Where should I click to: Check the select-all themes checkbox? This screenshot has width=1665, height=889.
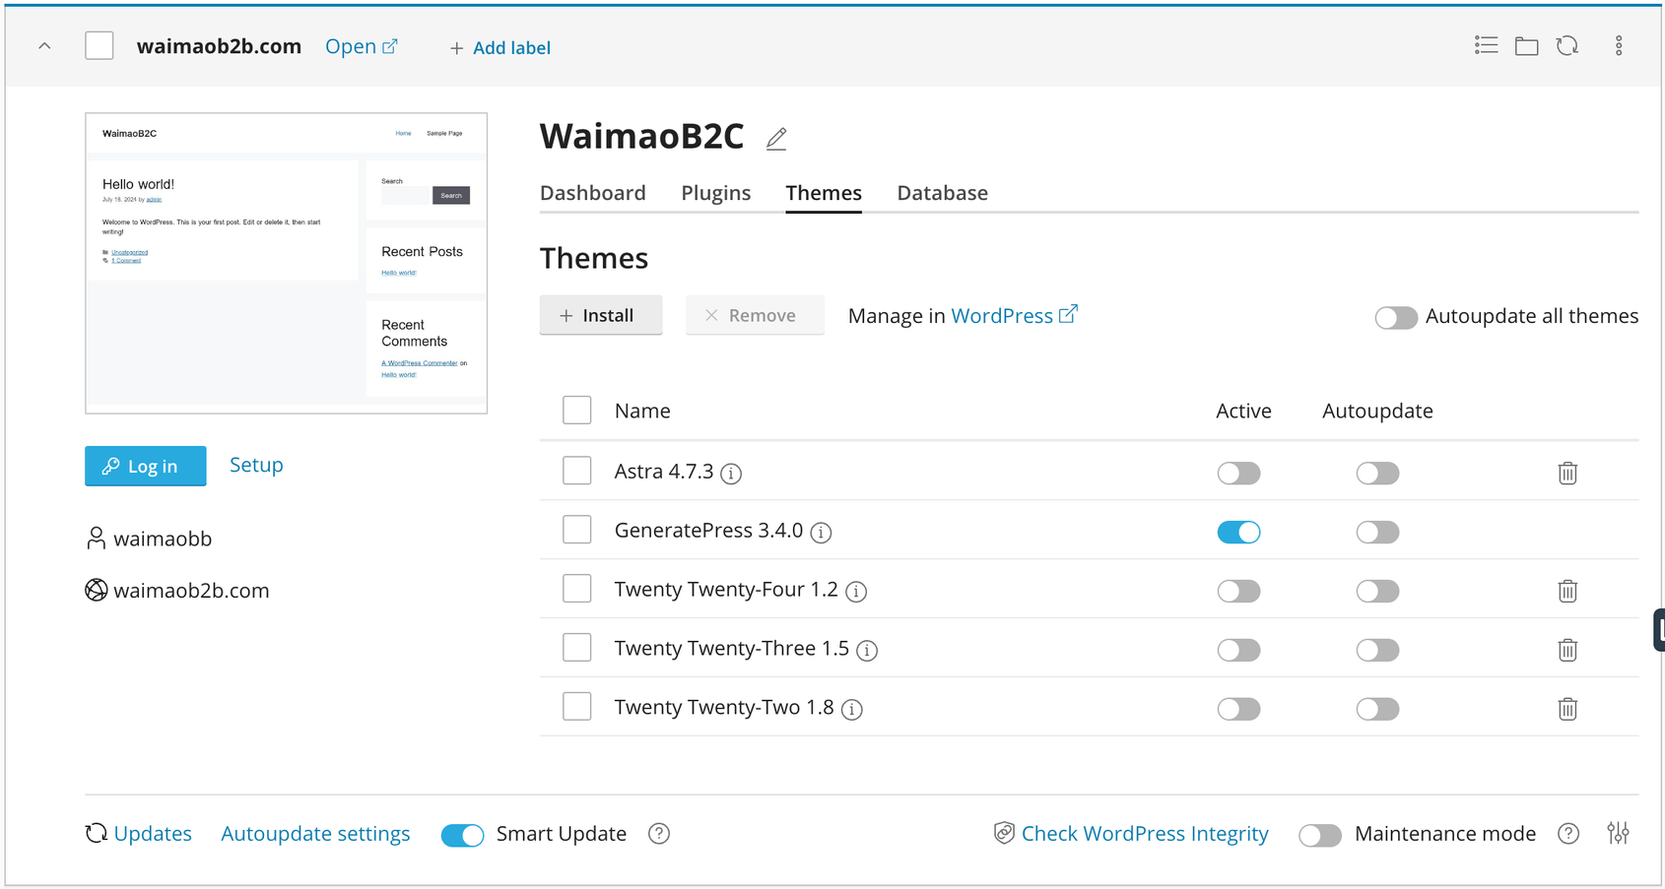point(576,410)
